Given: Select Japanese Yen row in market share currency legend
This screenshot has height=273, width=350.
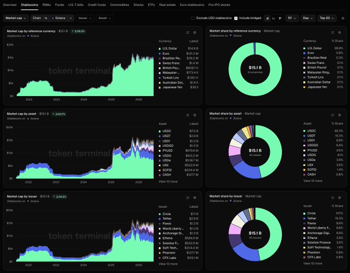Looking at the screenshot, I should click(x=323, y=87).
